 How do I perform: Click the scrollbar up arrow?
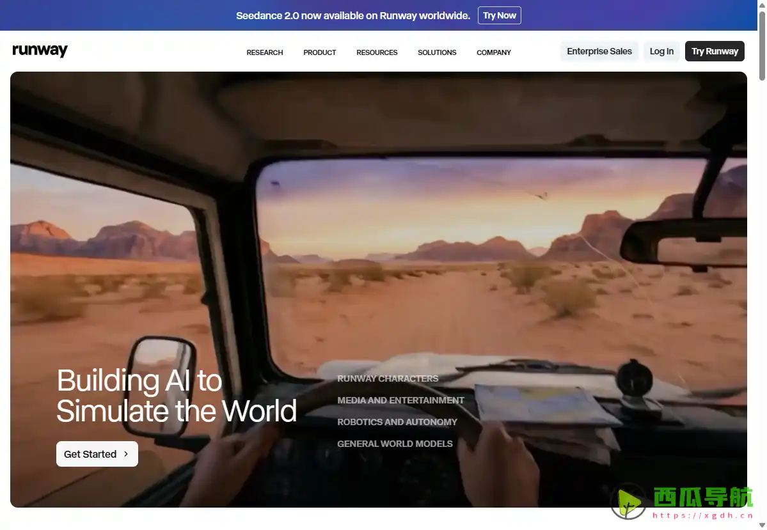[761, 5]
